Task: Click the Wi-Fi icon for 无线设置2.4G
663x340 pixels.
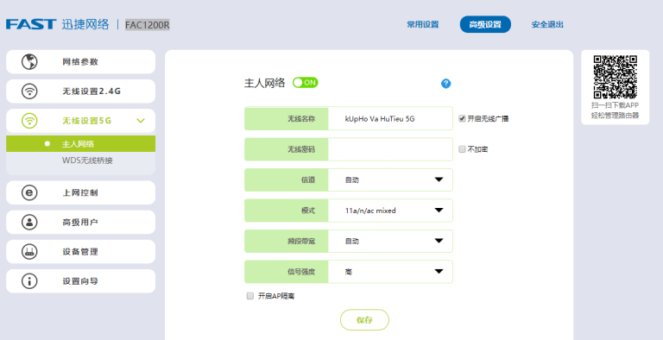Action: [x=29, y=91]
